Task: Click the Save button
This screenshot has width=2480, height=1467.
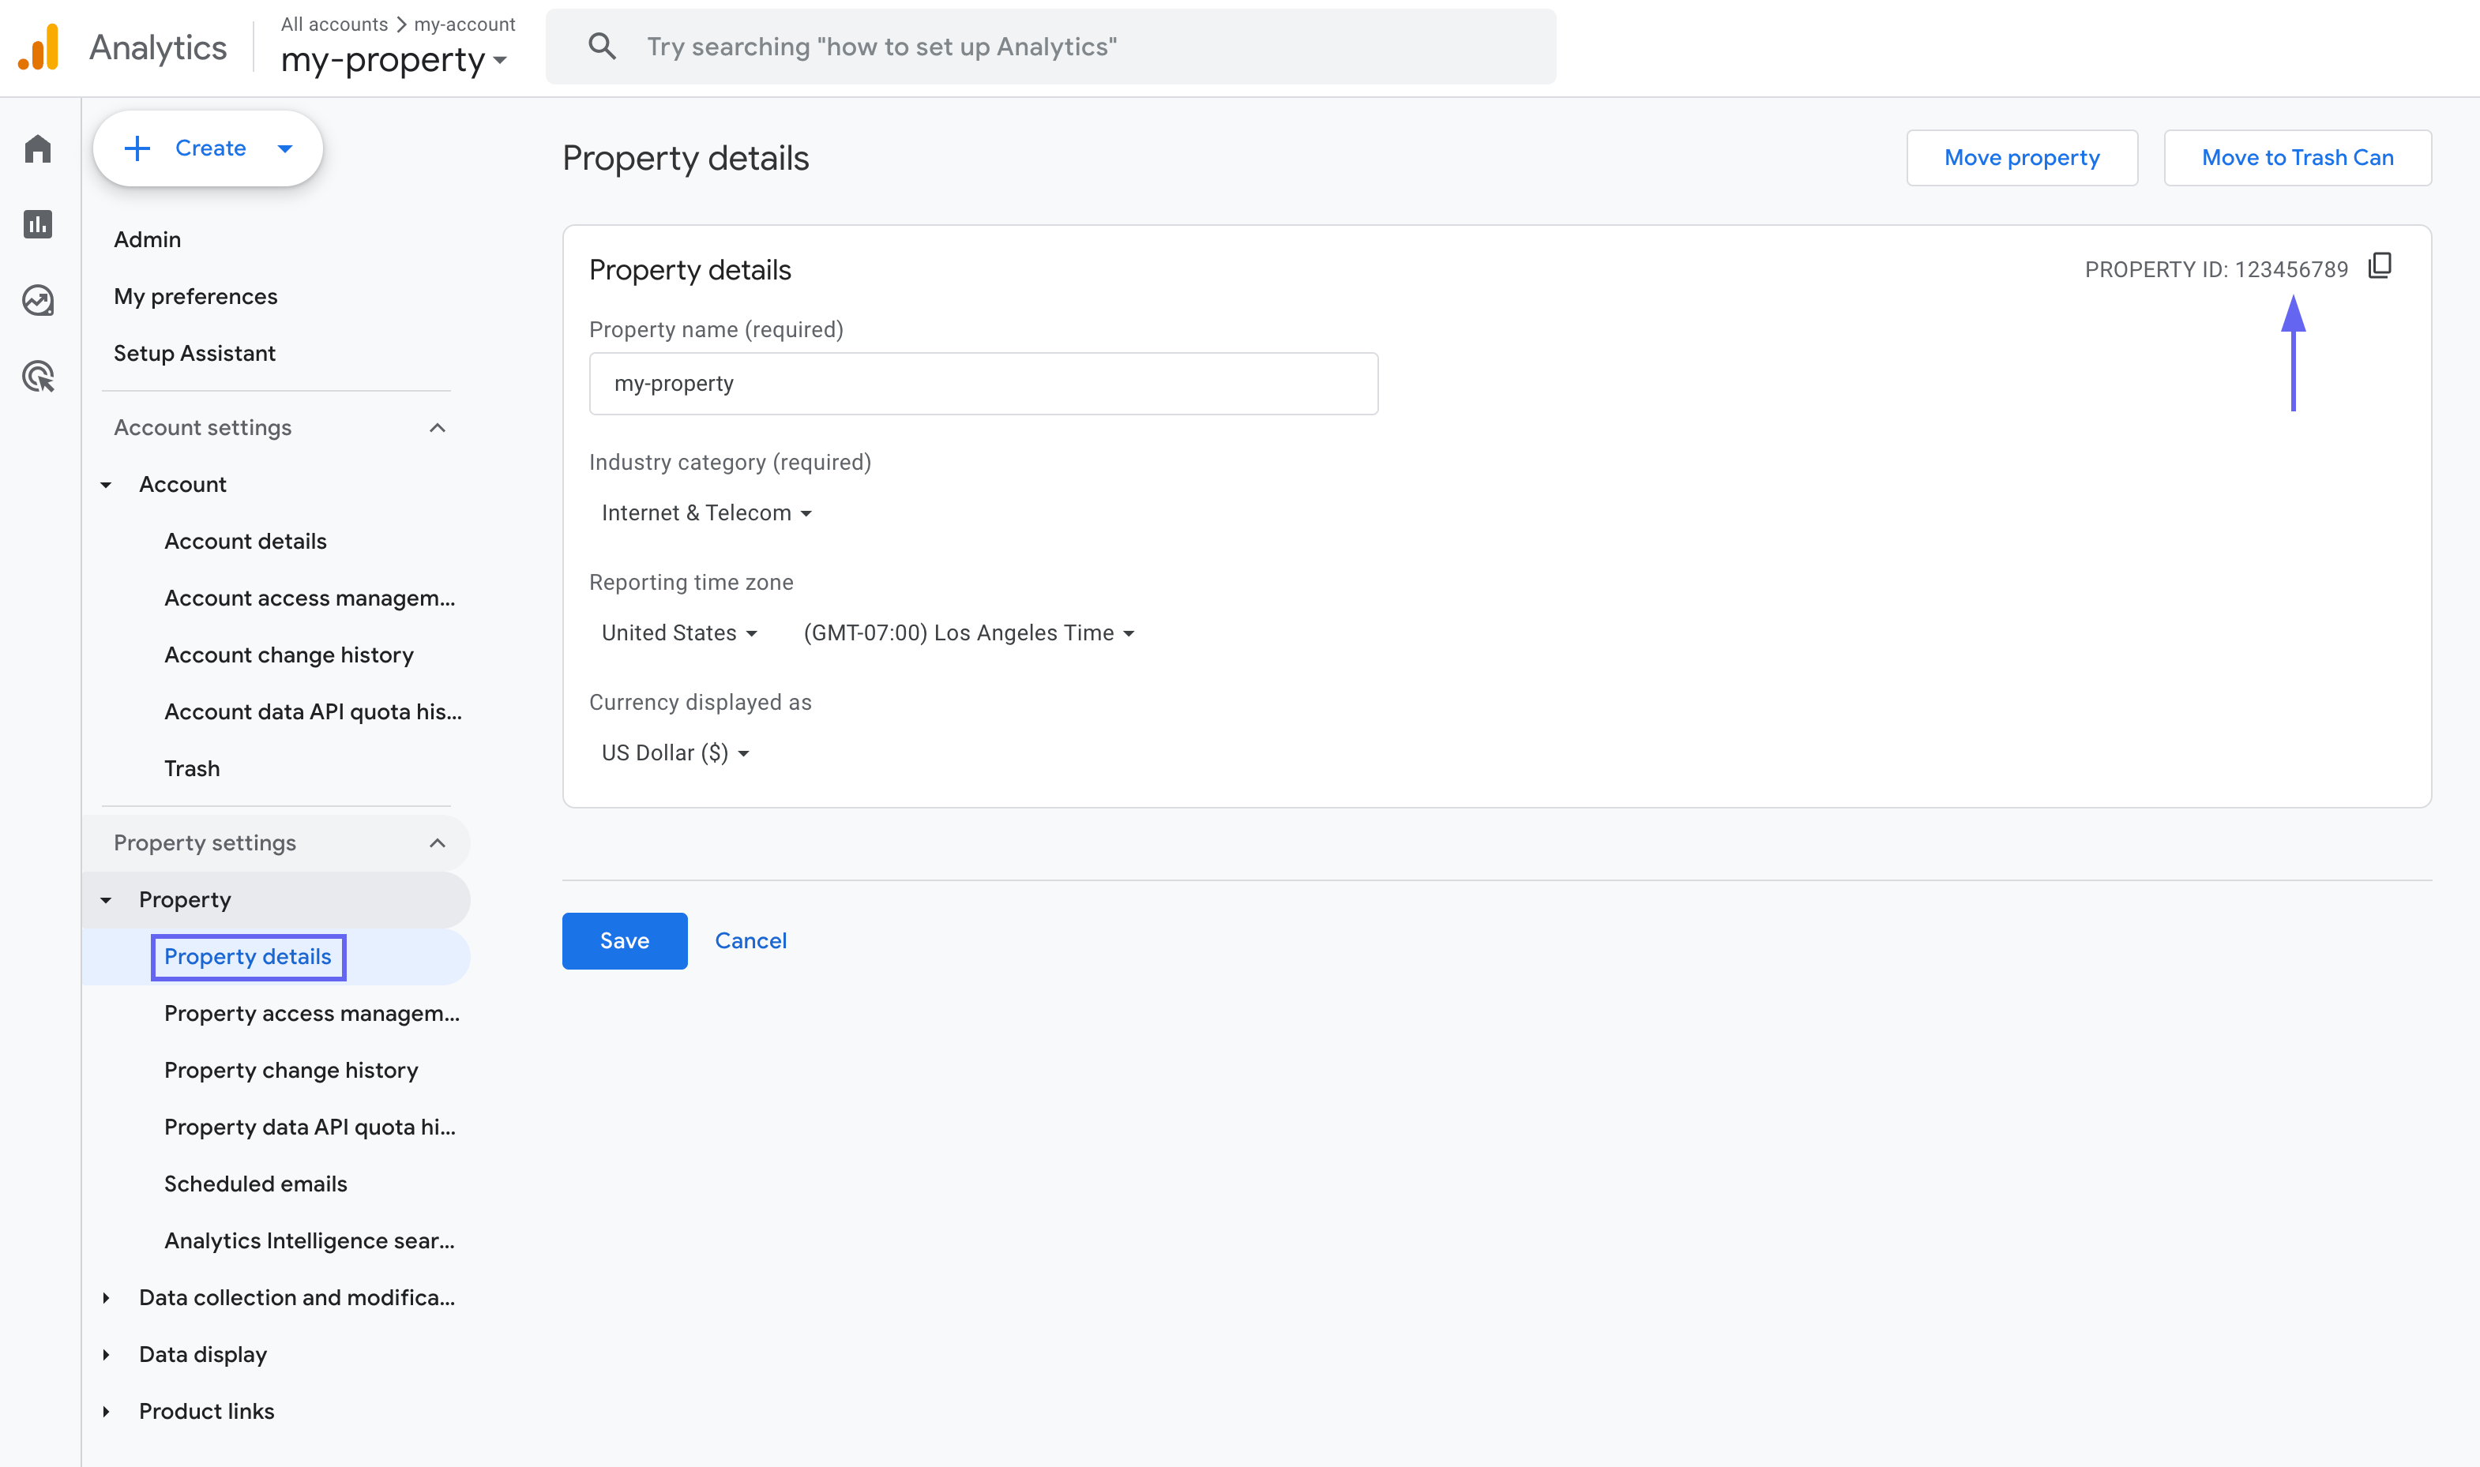Action: click(623, 940)
